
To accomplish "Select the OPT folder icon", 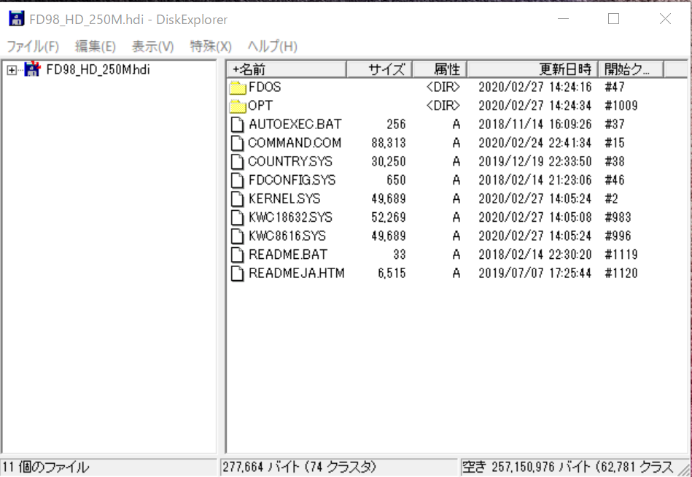I will [x=238, y=106].
